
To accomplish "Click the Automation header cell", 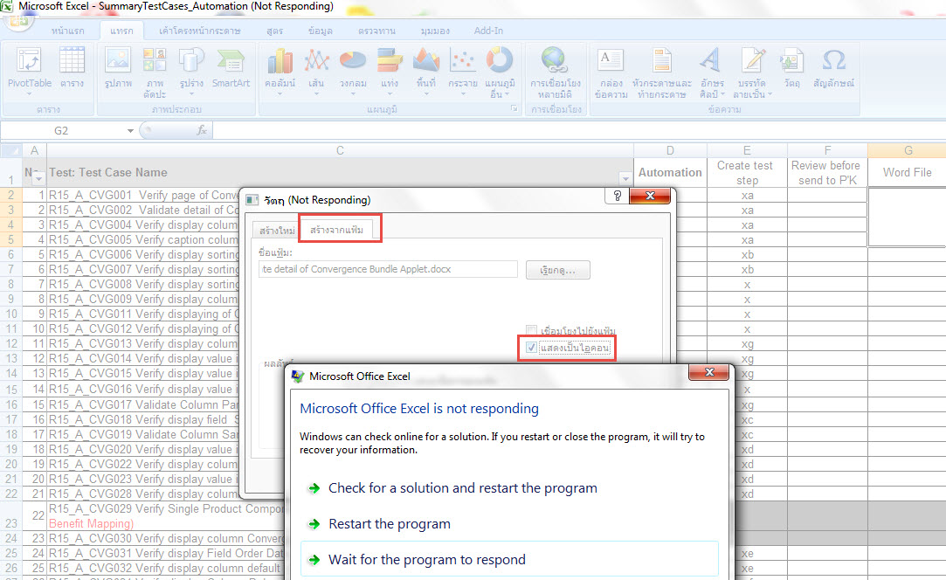I will (670, 172).
